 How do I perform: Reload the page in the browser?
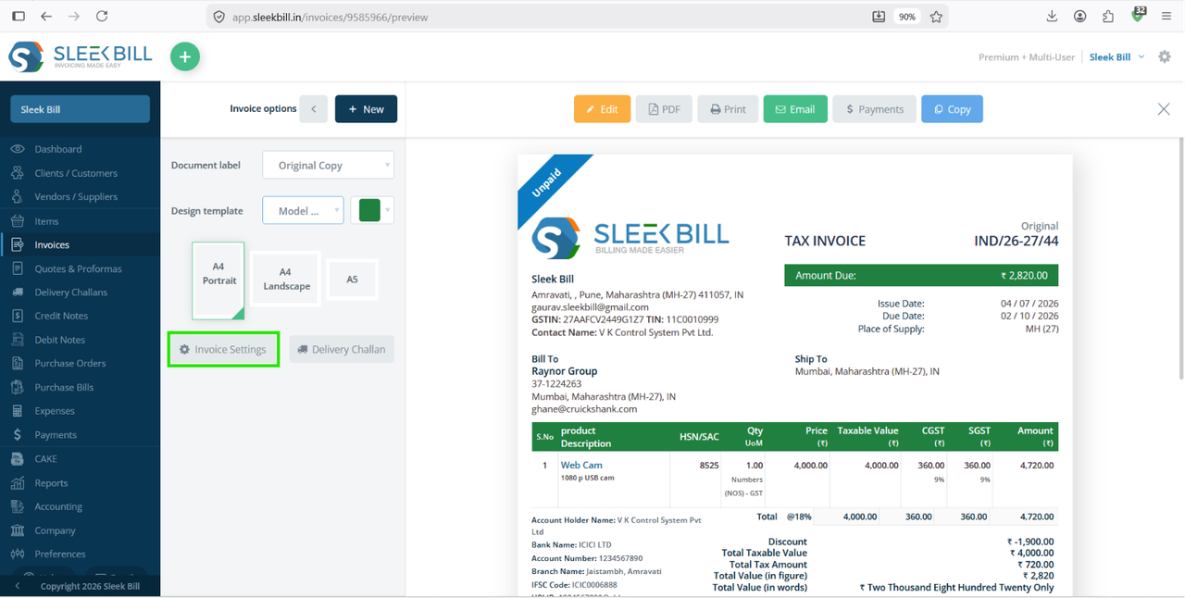point(102,17)
